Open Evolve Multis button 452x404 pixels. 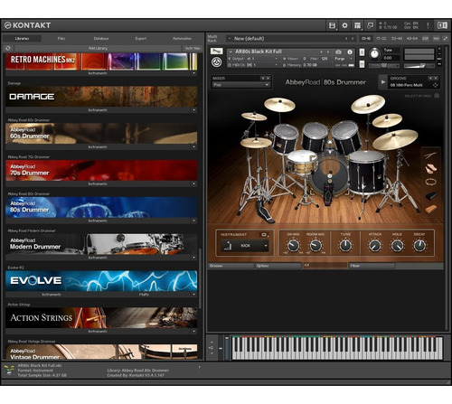[144, 295]
